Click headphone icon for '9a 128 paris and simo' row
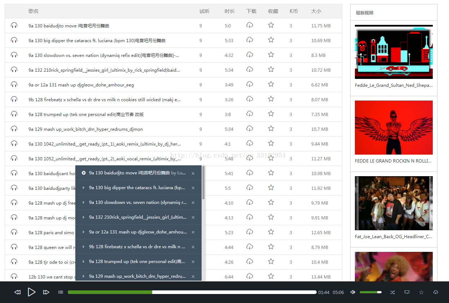 [x=14, y=232]
